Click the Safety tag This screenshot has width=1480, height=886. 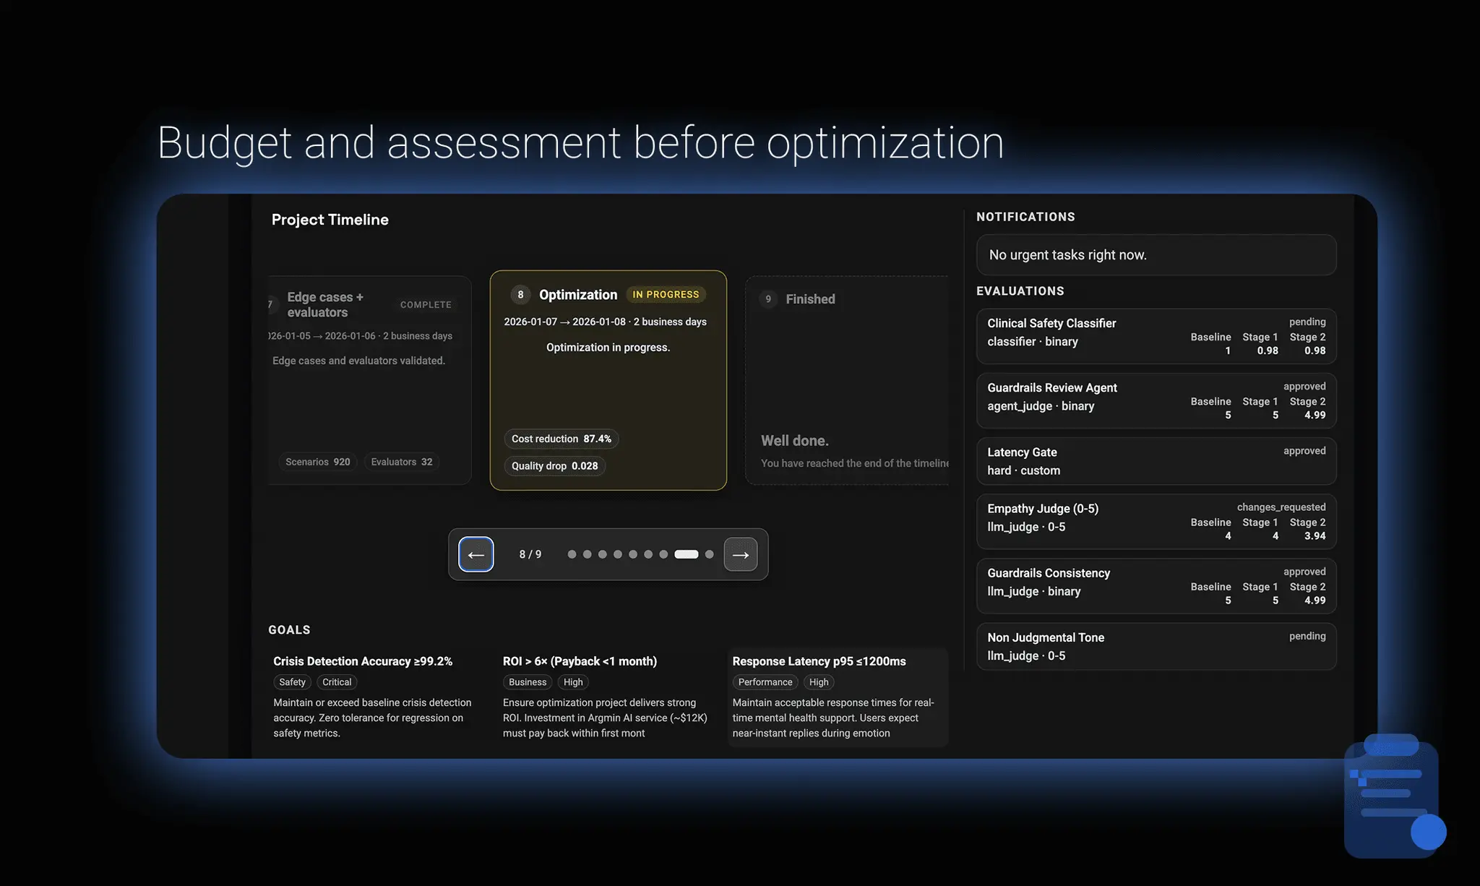[x=292, y=682]
